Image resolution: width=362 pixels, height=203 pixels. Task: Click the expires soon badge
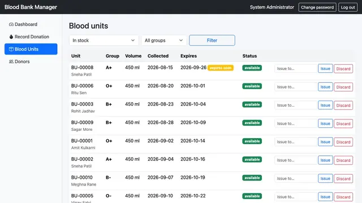(221, 68)
